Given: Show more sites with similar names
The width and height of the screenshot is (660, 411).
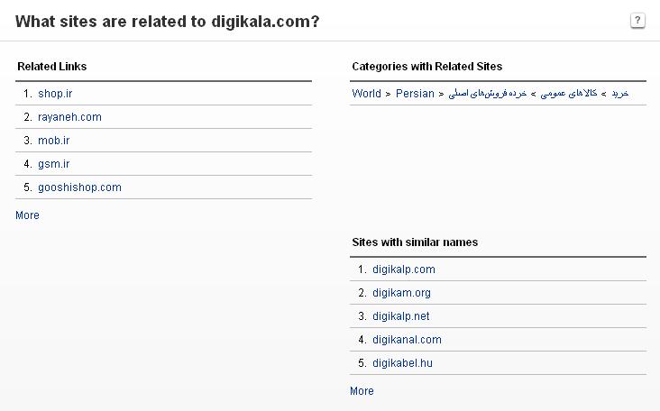Looking at the screenshot, I should 362,391.
